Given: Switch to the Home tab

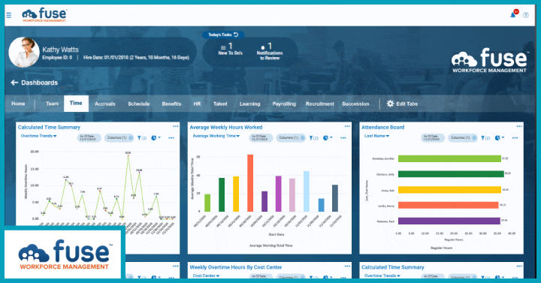Looking at the screenshot, I should (18, 104).
